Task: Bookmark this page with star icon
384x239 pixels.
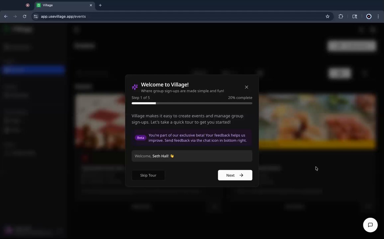Action: (328, 16)
